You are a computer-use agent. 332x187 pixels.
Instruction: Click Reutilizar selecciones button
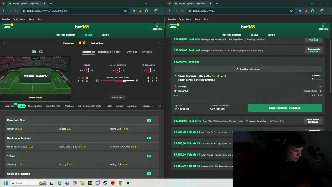point(248,69)
